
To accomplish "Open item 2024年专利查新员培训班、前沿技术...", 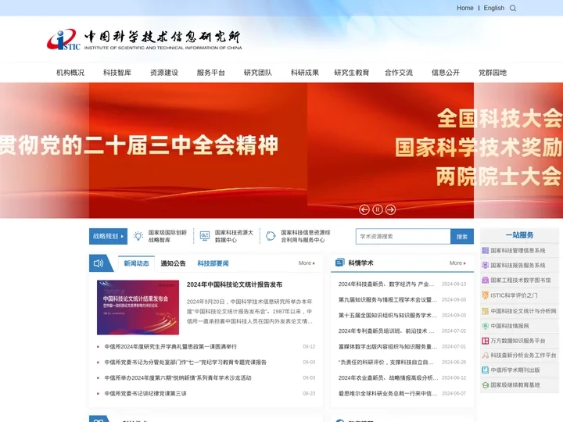I will click(x=386, y=331).
